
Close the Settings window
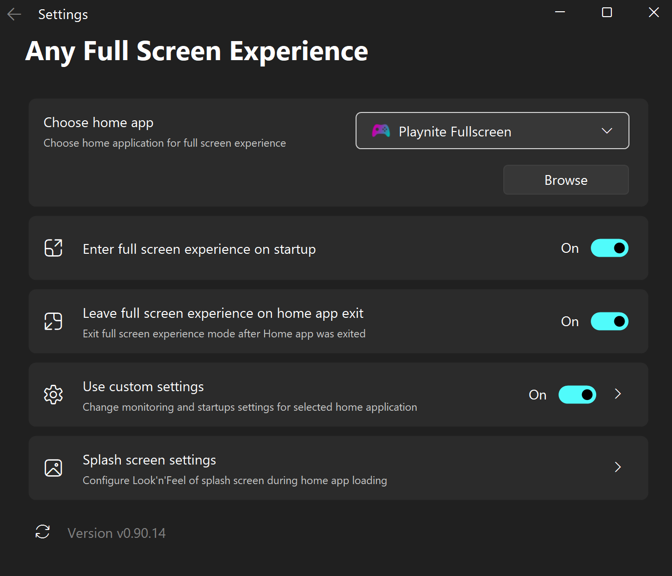coord(654,12)
